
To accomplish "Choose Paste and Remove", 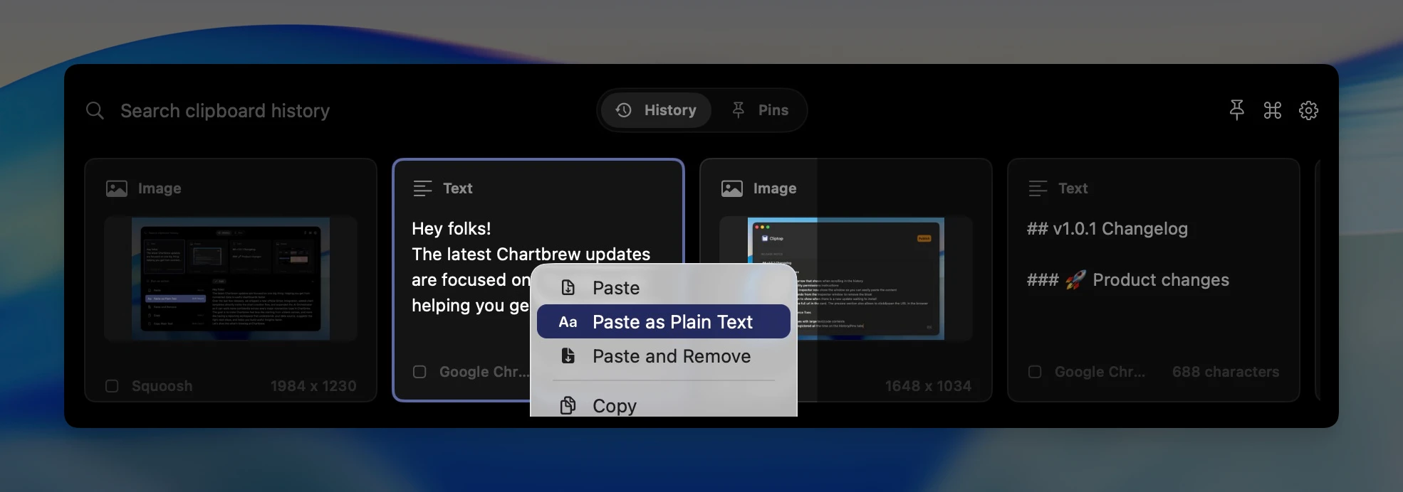I will (664, 356).
